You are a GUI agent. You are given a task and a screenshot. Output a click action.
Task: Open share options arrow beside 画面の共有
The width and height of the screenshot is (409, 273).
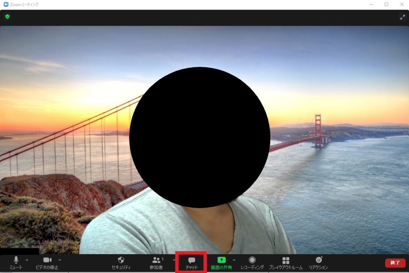tap(234, 260)
